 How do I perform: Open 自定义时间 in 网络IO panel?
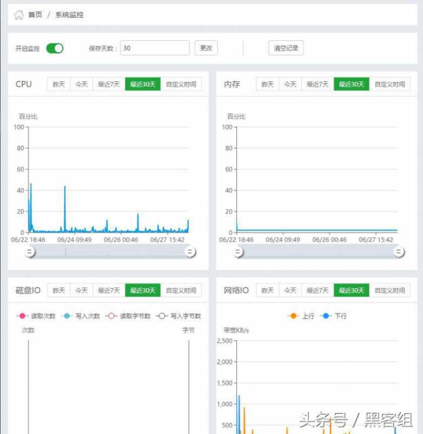click(x=390, y=290)
